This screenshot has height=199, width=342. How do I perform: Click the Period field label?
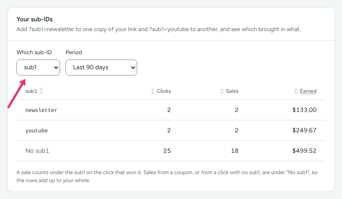click(x=74, y=52)
